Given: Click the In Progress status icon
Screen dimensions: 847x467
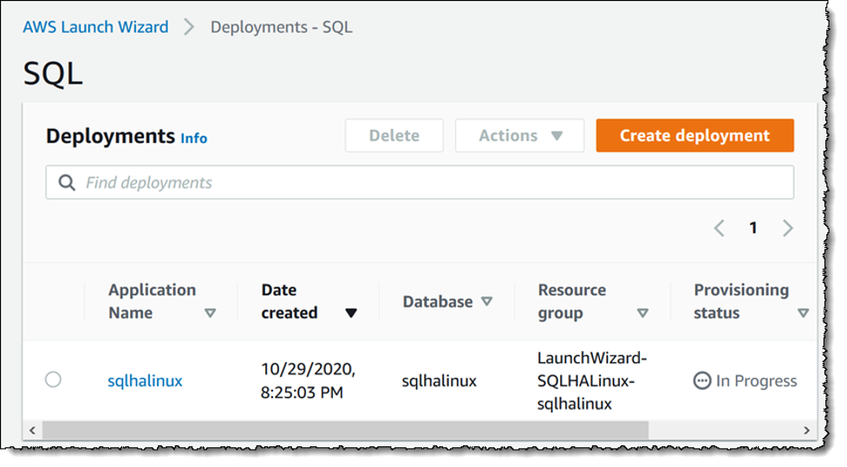Looking at the screenshot, I should click(702, 380).
